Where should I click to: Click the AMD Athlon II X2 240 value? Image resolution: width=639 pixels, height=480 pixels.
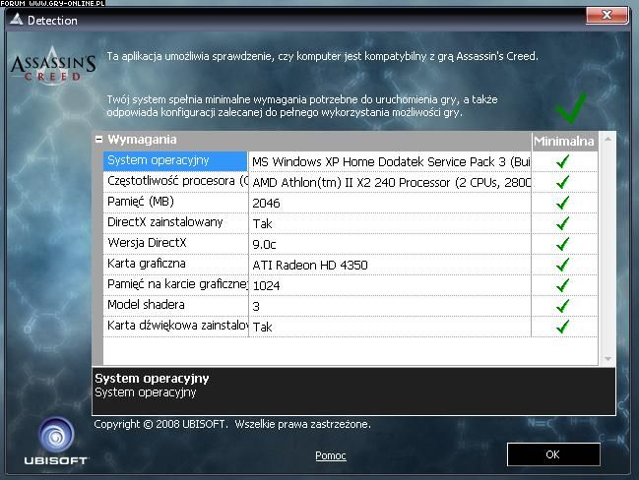click(x=390, y=182)
